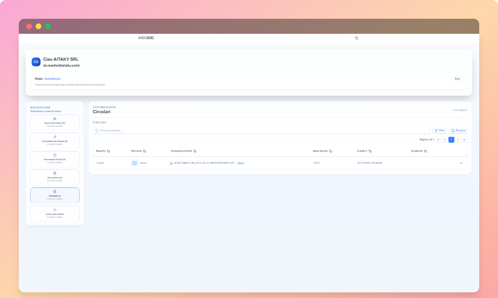Click the AS user avatar
The height and width of the screenshot is (298, 498).
[x=37, y=61]
